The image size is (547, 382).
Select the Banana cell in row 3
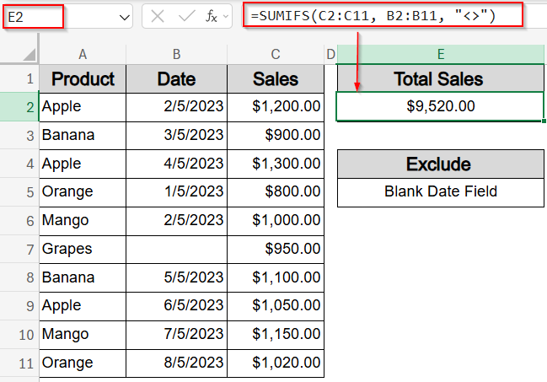83,136
